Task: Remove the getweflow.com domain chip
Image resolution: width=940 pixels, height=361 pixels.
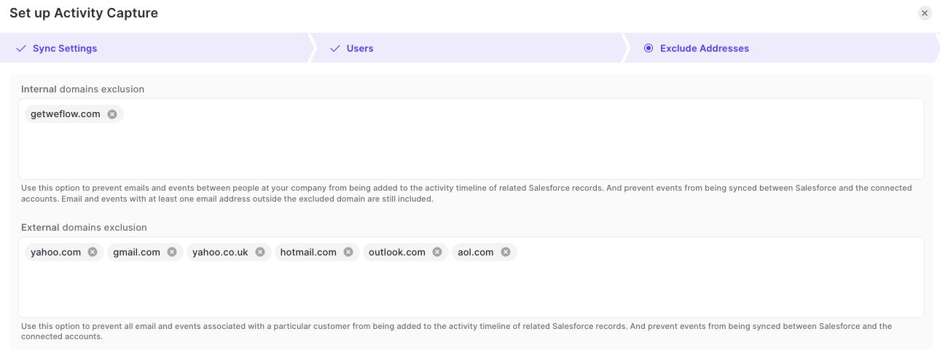Action: point(112,114)
